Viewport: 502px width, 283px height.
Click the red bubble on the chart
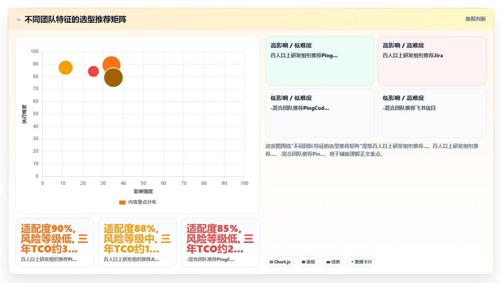(93, 71)
